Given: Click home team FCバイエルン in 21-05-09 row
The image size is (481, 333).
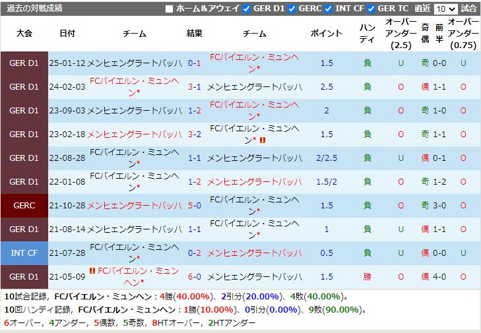Looking at the screenshot, I should click(138, 277).
